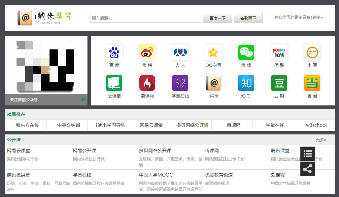Click the 国内外名校公开课 description
The height and width of the screenshot is (197, 339).
coord(89,159)
